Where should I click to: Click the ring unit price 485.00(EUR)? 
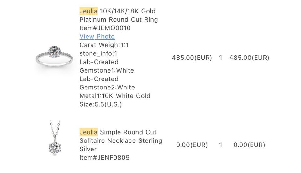pos(192,58)
